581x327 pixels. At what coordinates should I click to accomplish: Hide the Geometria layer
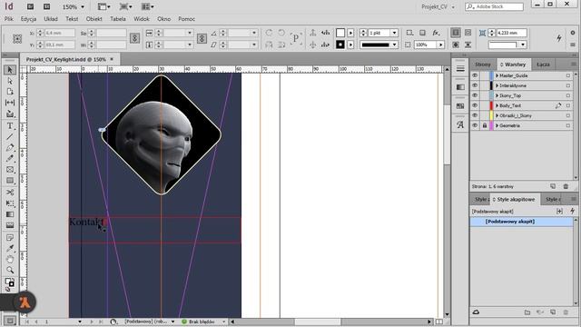click(x=475, y=125)
